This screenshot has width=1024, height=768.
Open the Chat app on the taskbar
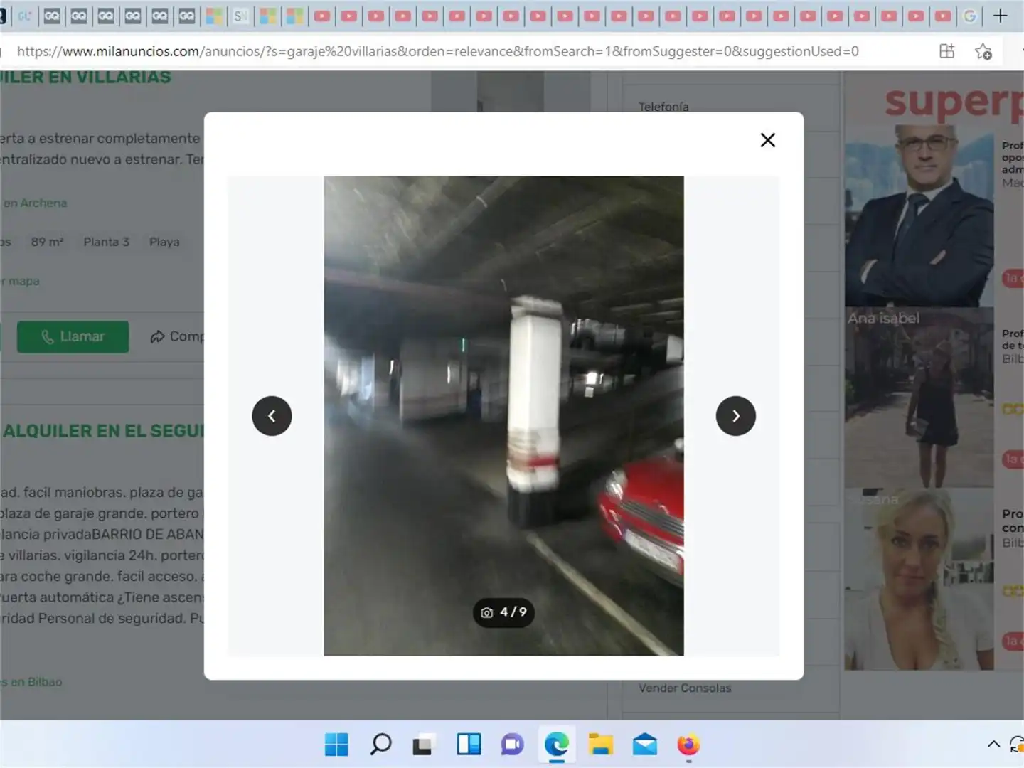pyautogui.click(x=512, y=745)
